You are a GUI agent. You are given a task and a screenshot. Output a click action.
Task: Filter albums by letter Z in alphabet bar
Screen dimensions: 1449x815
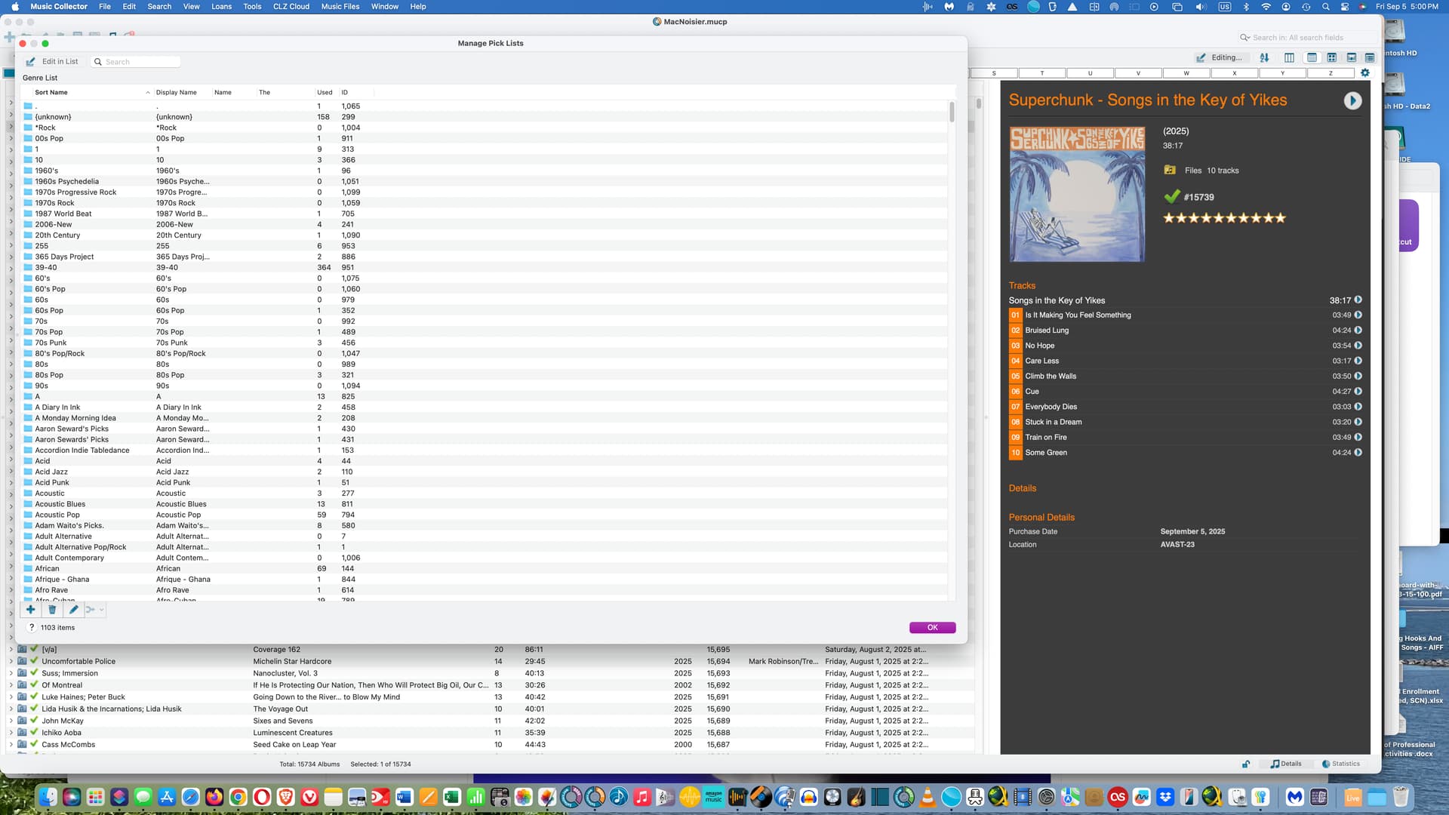point(1331,73)
